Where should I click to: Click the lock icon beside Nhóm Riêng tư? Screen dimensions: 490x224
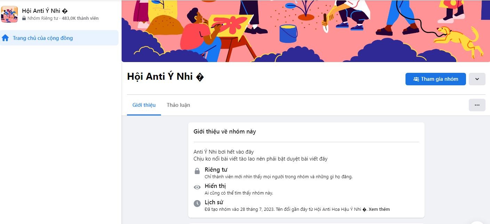[x=24, y=18]
